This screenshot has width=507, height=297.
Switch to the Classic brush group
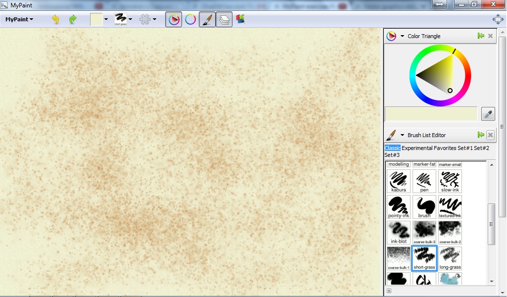pos(393,148)
